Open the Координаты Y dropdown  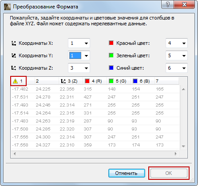tap(79, 55)
